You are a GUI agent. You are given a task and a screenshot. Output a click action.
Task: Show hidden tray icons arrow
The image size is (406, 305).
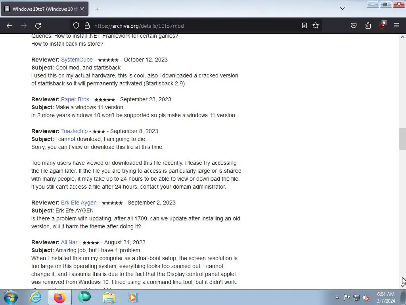click(337, 297)
